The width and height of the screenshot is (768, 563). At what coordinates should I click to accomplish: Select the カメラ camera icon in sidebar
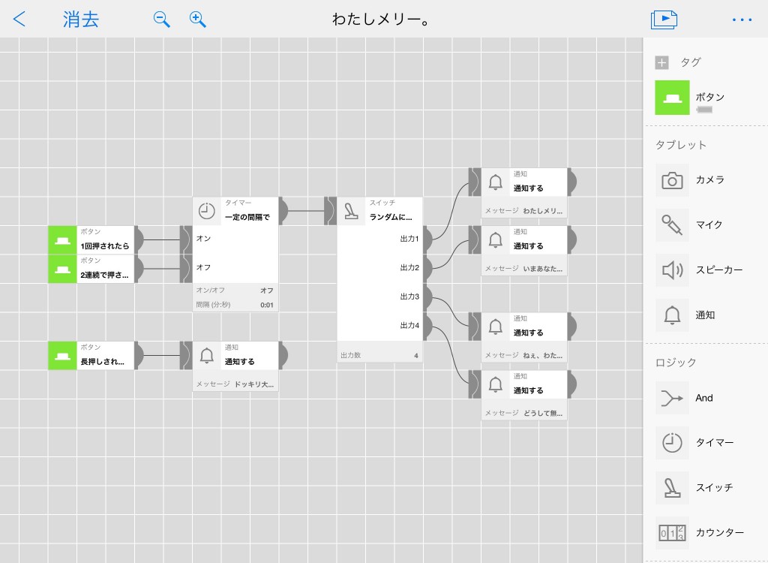(x=672, y=180)
